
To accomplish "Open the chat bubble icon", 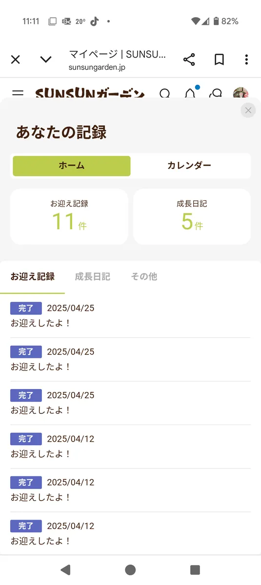I will pos(215,93).
